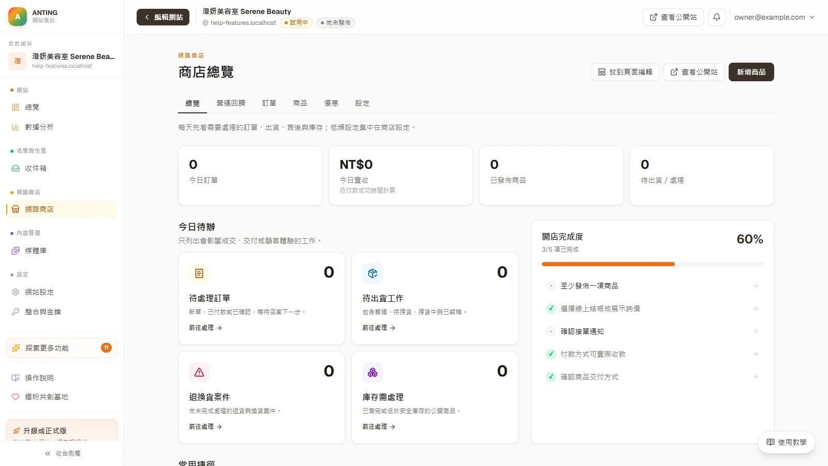Viewport: 828px width, 466px height.
Task: Click the 庫存需處理 boxes icon
Action: 373,372
